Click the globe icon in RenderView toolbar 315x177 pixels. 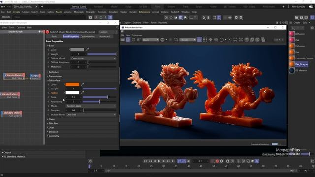162,40
